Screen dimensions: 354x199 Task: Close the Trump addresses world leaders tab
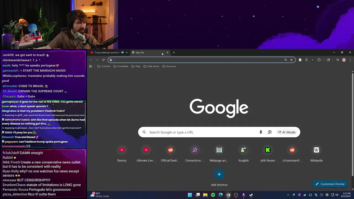pyautogui.click(x=127, y=53)
